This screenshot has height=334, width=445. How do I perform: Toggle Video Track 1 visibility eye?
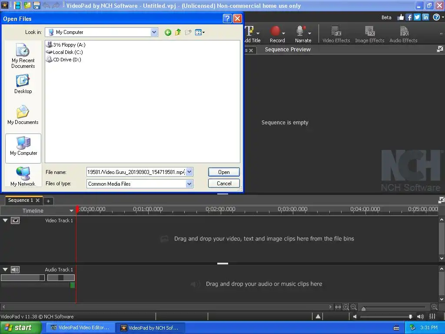[x=15, y=220]
